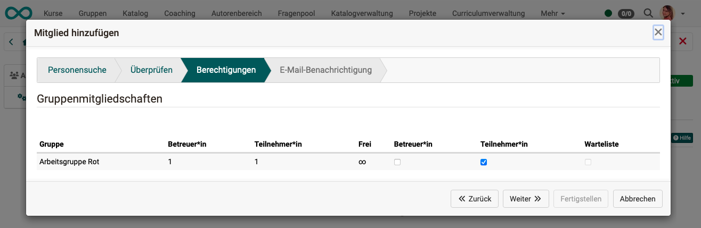Click the Weiter button
The height and width of the screenshot is (228, 701).
pos(525,199)
